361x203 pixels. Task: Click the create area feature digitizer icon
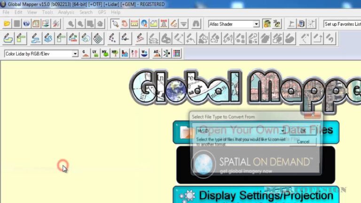pyautogui.click(x=8, y=39)
